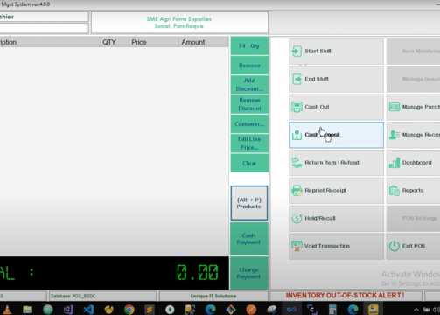
Task: Open Visual Studio Code from the taskbar
Action: [x=88, y=309]
